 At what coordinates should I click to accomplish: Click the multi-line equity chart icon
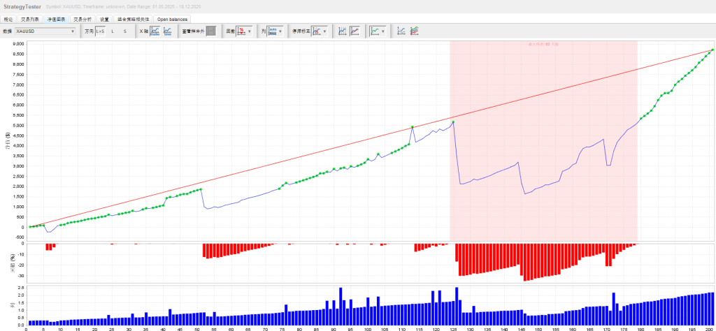[x=415, y=31]
